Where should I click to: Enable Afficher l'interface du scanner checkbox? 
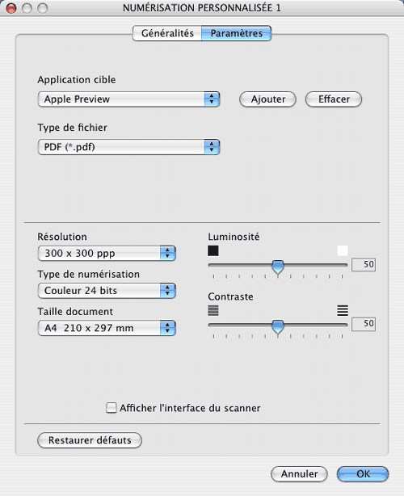pos(111,408)
